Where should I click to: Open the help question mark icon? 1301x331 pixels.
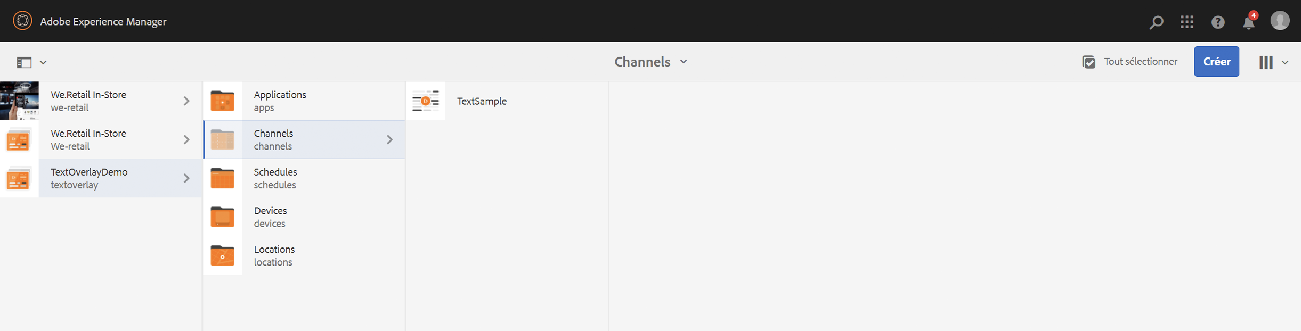click(1218, 22)
